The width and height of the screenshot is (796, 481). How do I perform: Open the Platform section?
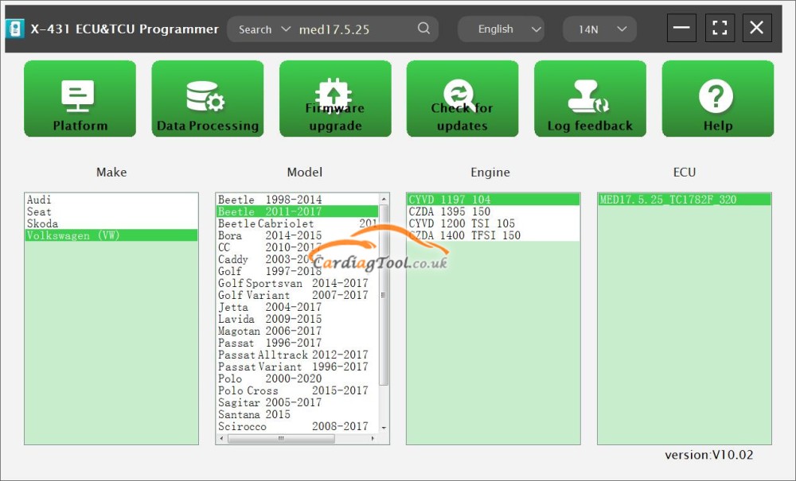[80, 99]
